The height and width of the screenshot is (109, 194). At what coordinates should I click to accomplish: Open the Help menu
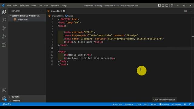coord(64,5)
